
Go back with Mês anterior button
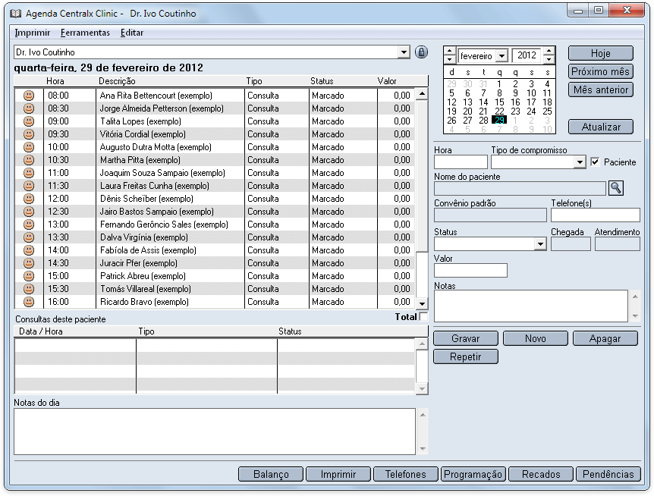pos(601,90)
